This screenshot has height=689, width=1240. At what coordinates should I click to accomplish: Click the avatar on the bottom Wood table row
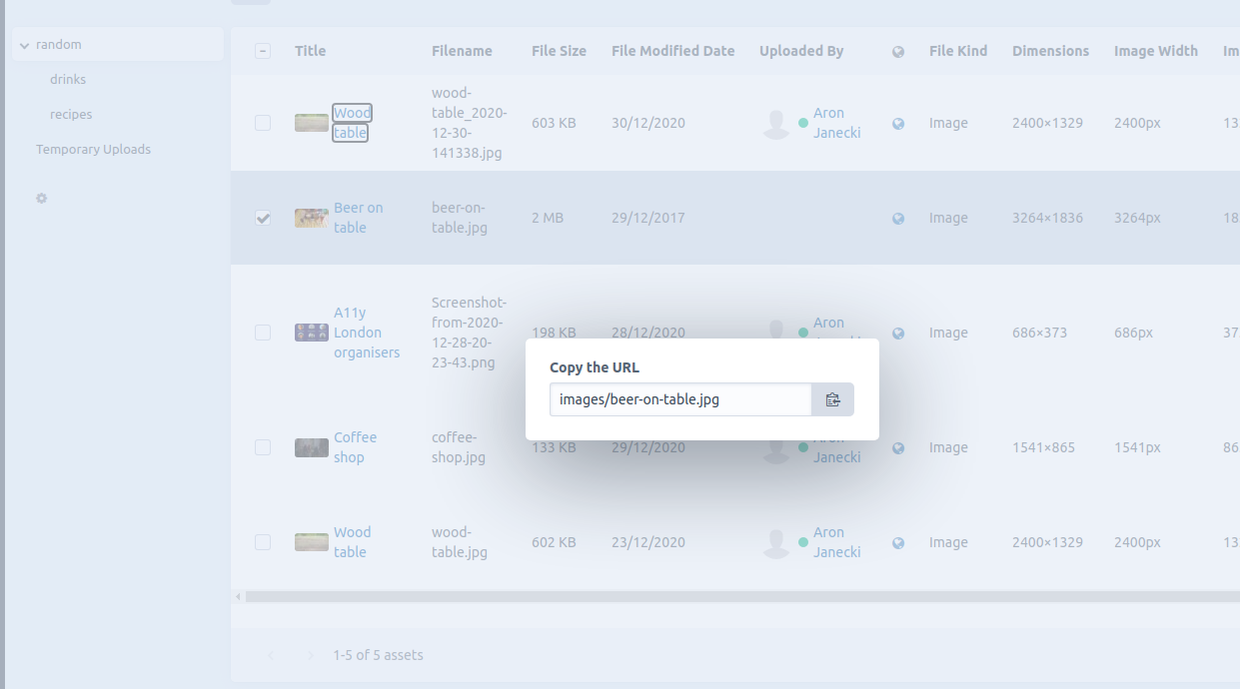(776, 542)
